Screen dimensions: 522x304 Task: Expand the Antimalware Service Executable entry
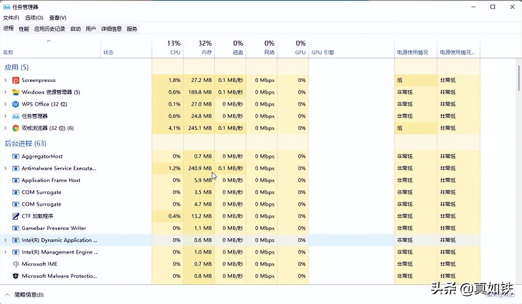click(5, 168)
